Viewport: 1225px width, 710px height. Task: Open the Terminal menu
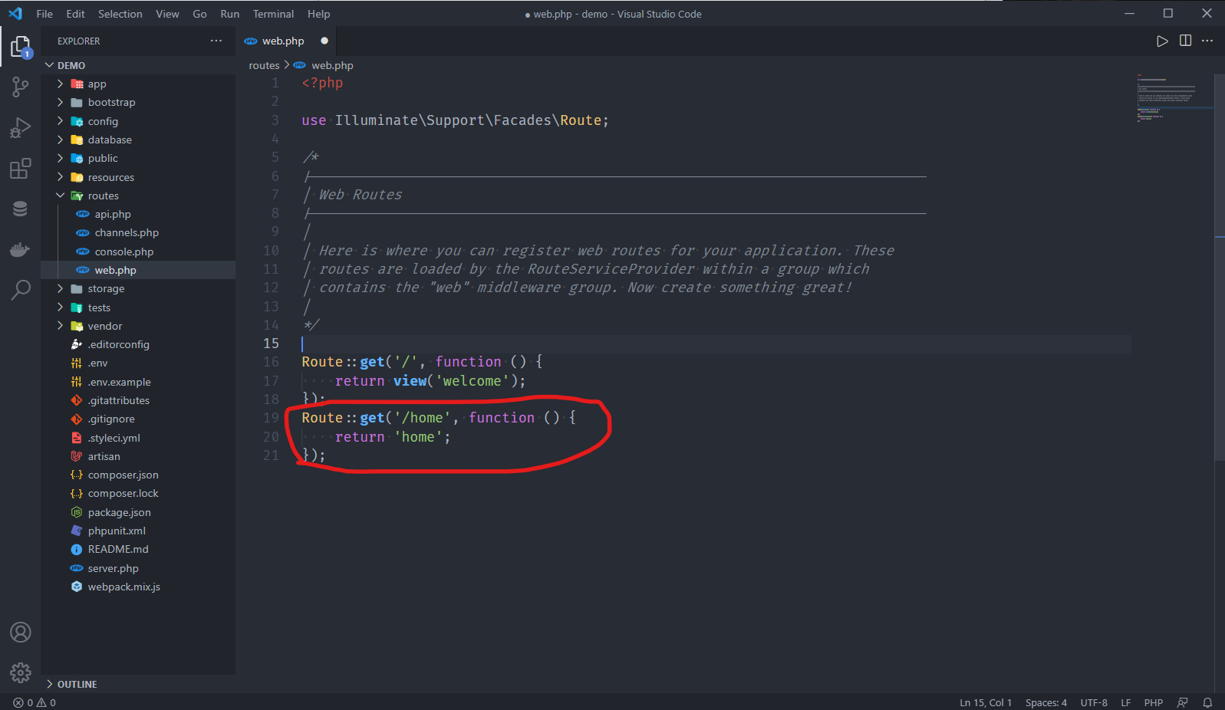click(273, 14)
